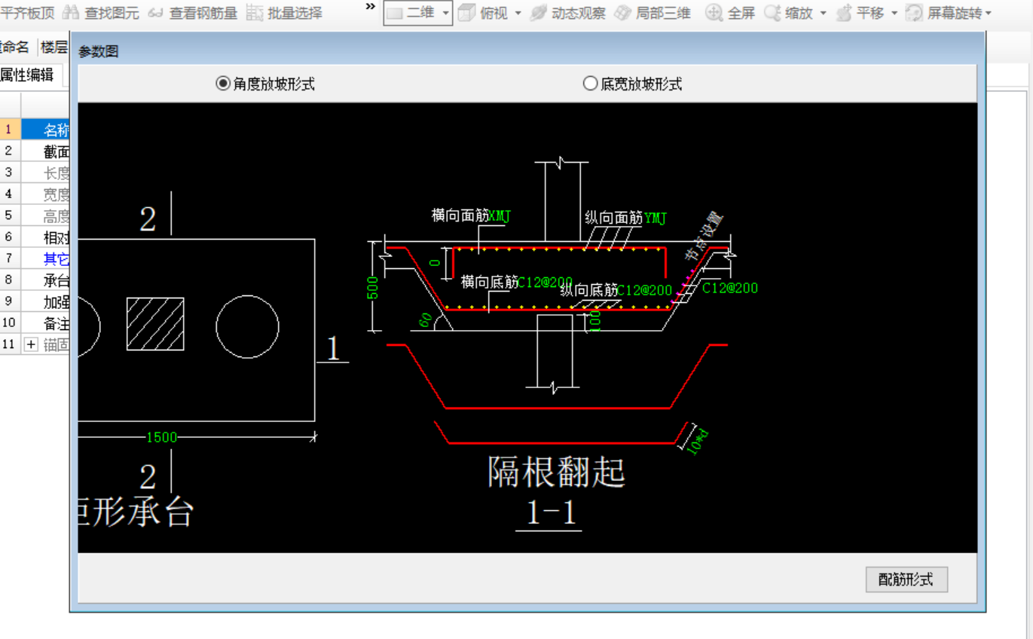The width and height of the screenshot is (1033, 639).
Task: Select row 7 blue 其它 property row
Action: pyautogui.click(x=45, y=259)
